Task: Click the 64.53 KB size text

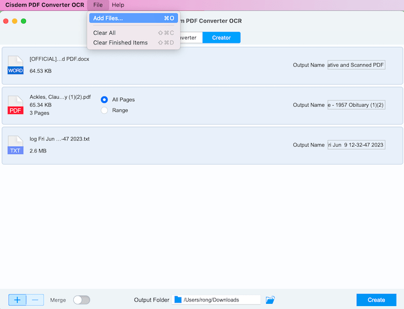Action: coord(40,71)
